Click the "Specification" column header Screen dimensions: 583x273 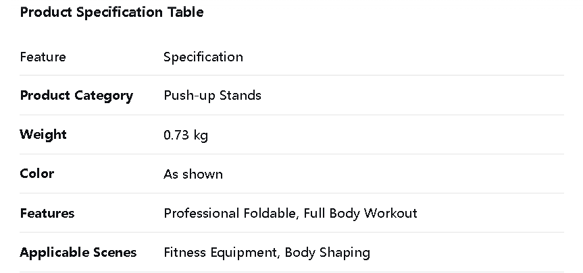203,57
